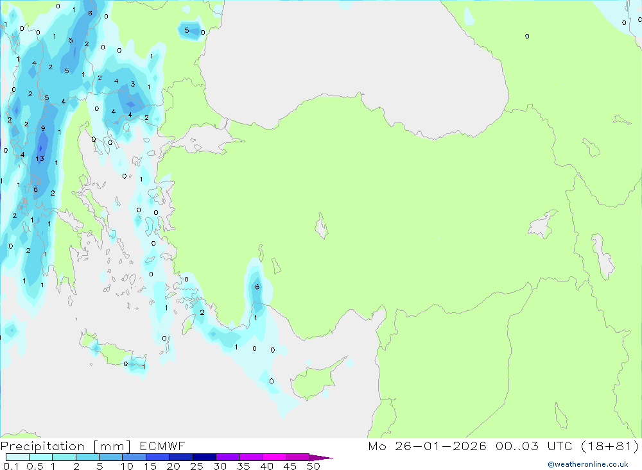Click the legend label "30"
The height and width of the screenshot is (470, 642).
tap(220, 466)
